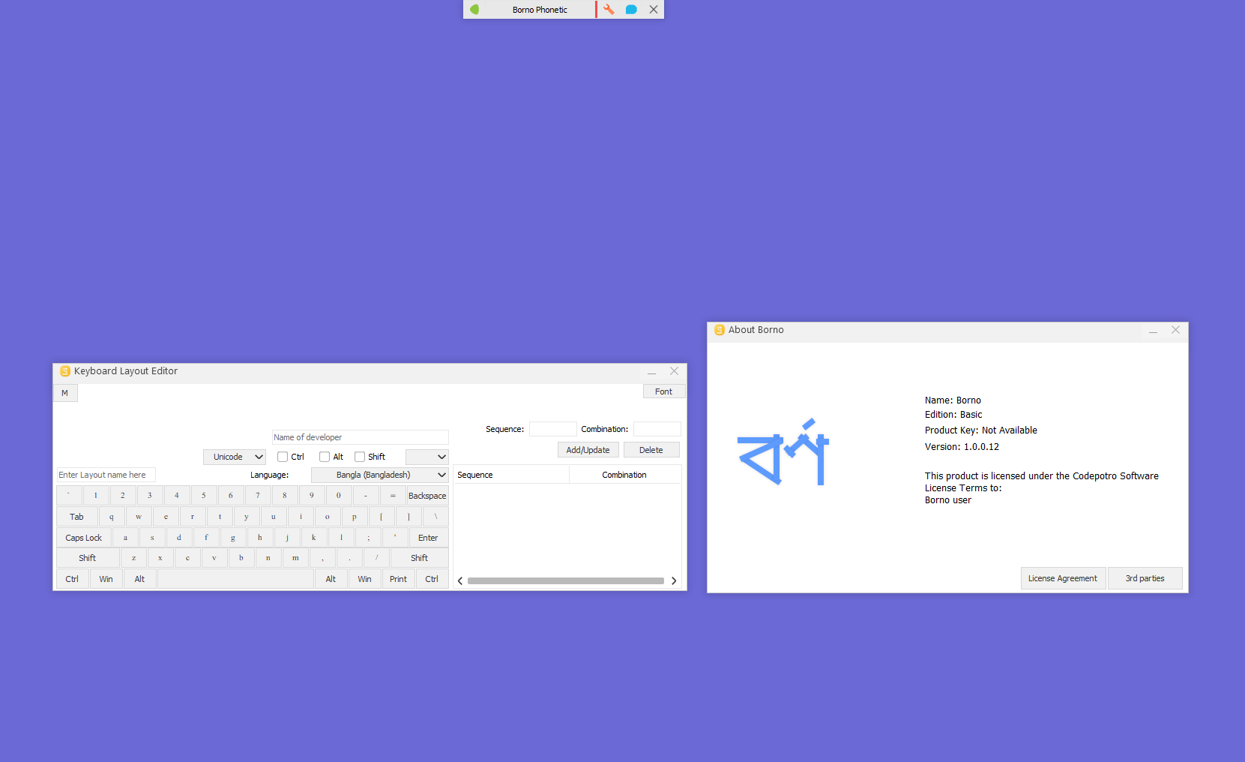The width and height of the screenshot is (1245, 762).
Task: Click the 1 key on virtual keyboard
Action: click(96, 496)
